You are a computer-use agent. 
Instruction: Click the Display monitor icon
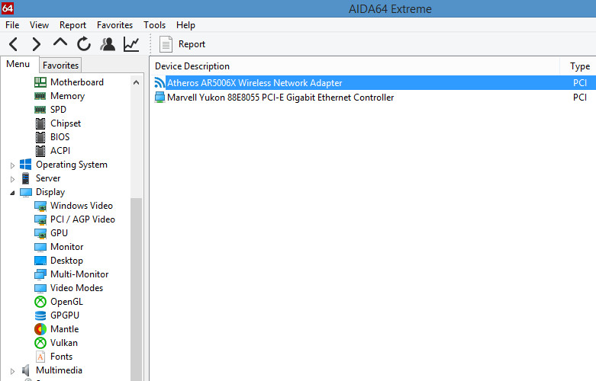(x=26, y=192)
